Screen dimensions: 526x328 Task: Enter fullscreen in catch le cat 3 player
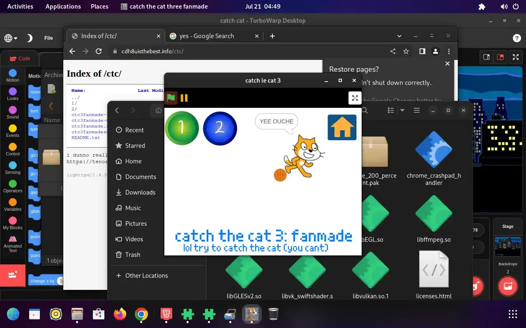click(355, 98)
